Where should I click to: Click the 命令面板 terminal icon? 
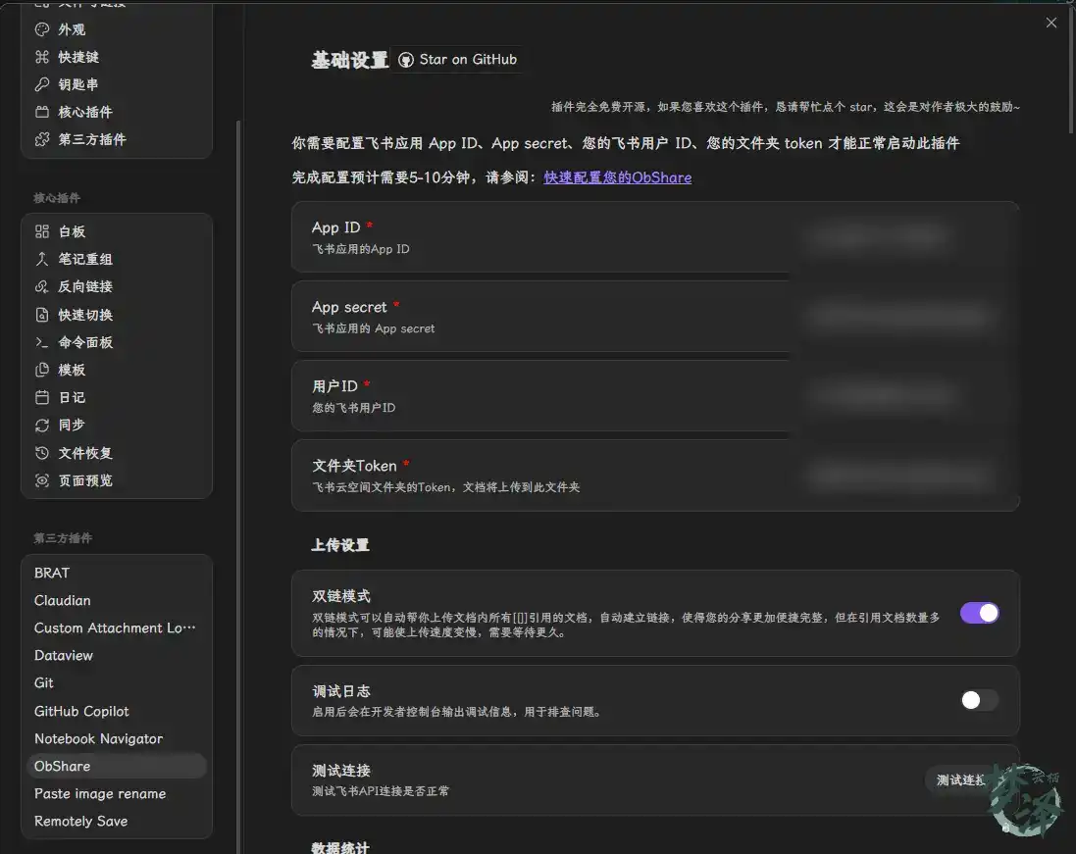(42, 342)
